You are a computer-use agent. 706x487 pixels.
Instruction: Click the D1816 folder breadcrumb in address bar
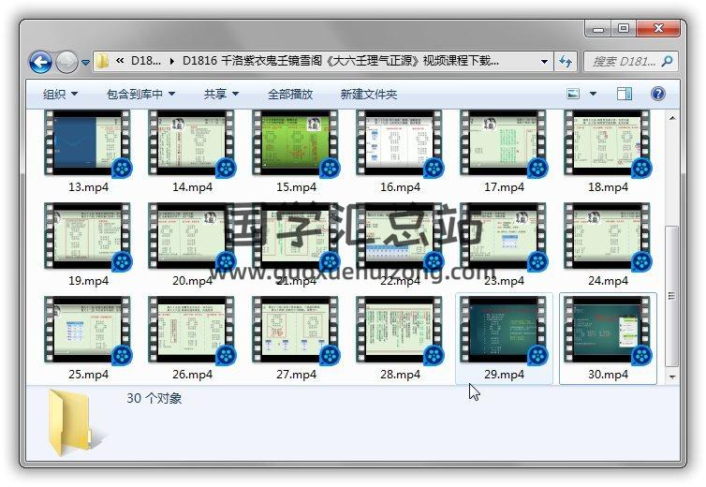pyautogui.click(x=340, y=61)
